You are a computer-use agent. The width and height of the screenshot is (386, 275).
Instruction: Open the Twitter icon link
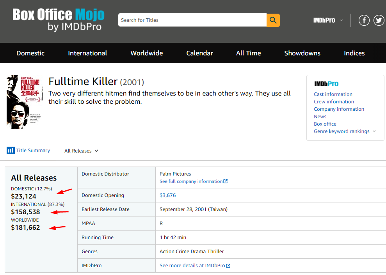tap(379, 20)
